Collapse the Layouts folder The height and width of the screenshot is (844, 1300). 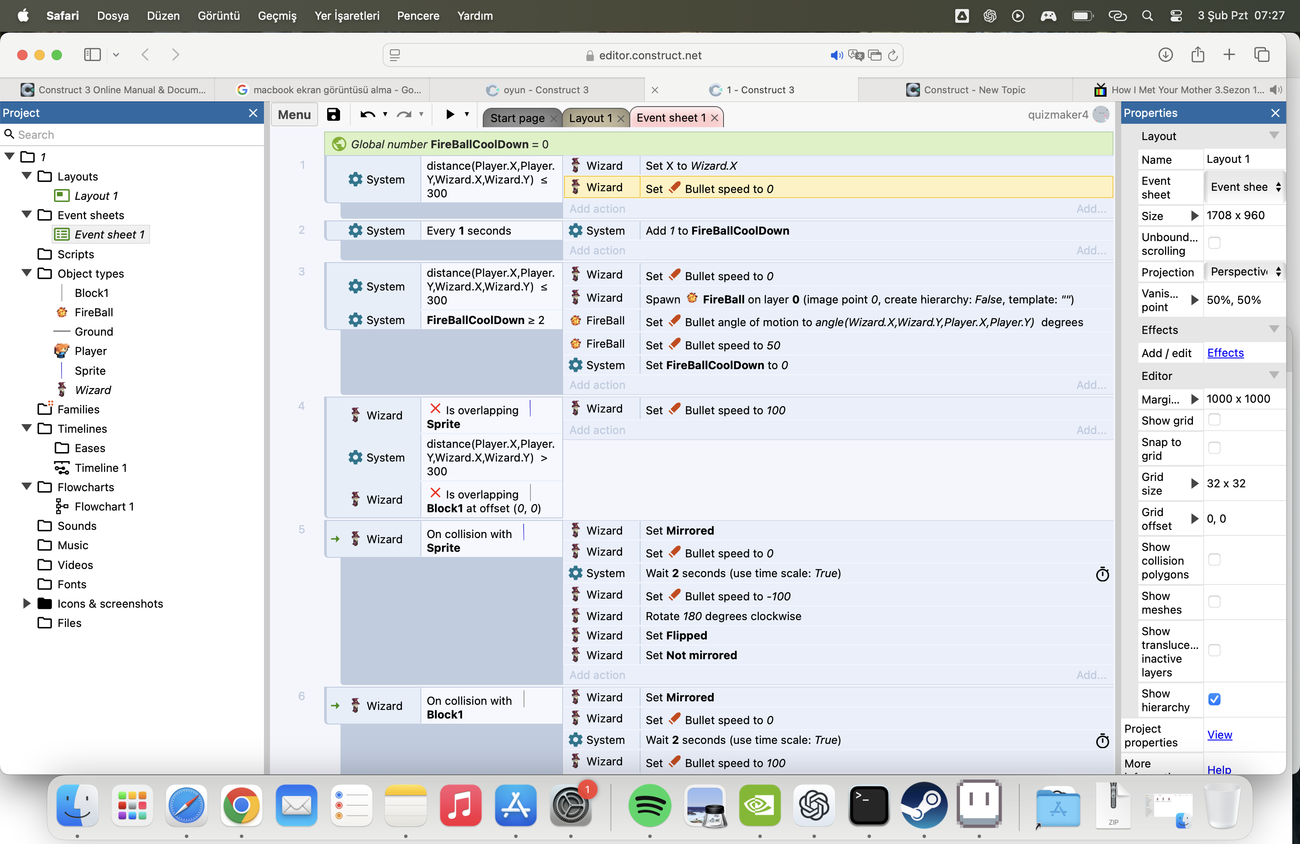pyautogui.click(x=26, y=176)
